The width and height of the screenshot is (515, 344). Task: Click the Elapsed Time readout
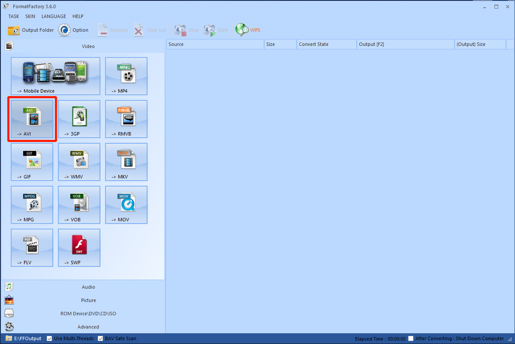click(x=380, y=339)
